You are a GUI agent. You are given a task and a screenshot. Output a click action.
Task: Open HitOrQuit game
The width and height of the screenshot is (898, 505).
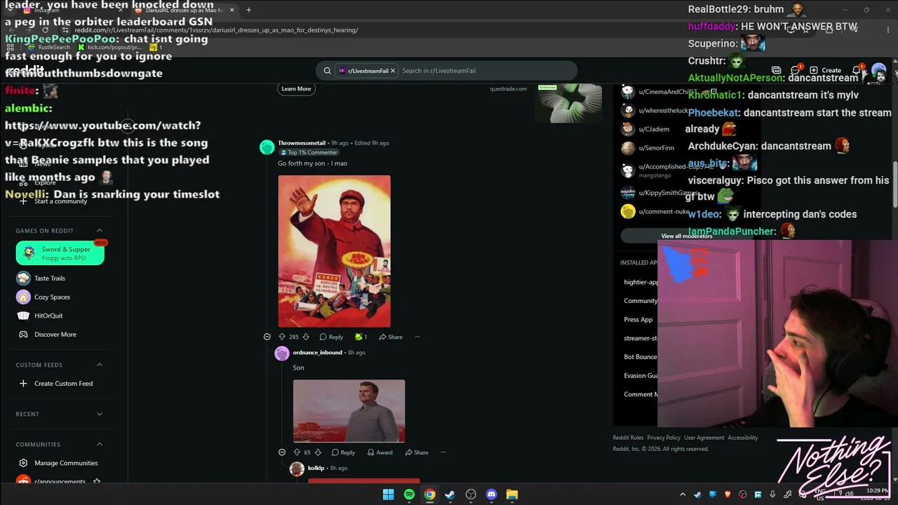[x=48, y=316]
